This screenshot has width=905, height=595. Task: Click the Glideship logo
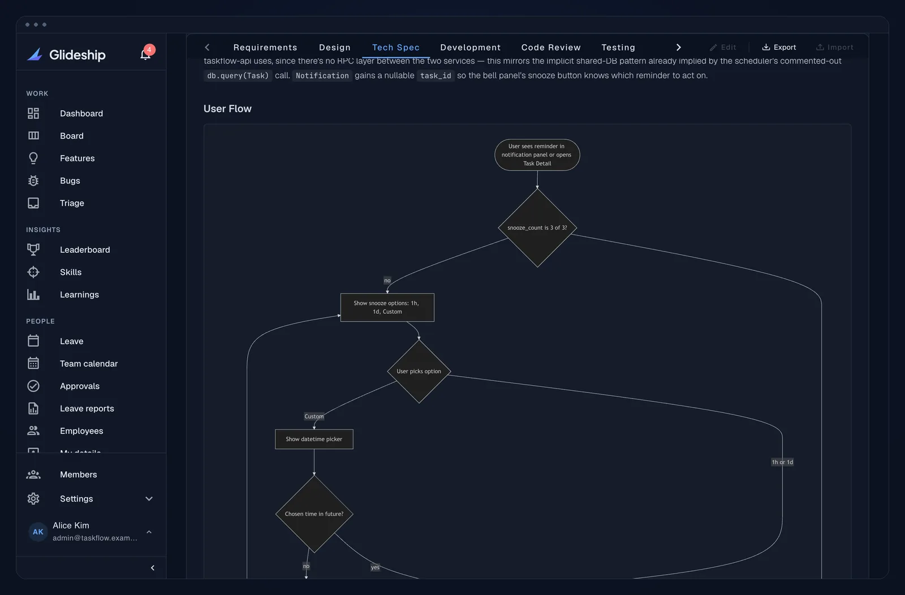coord(66,54)
